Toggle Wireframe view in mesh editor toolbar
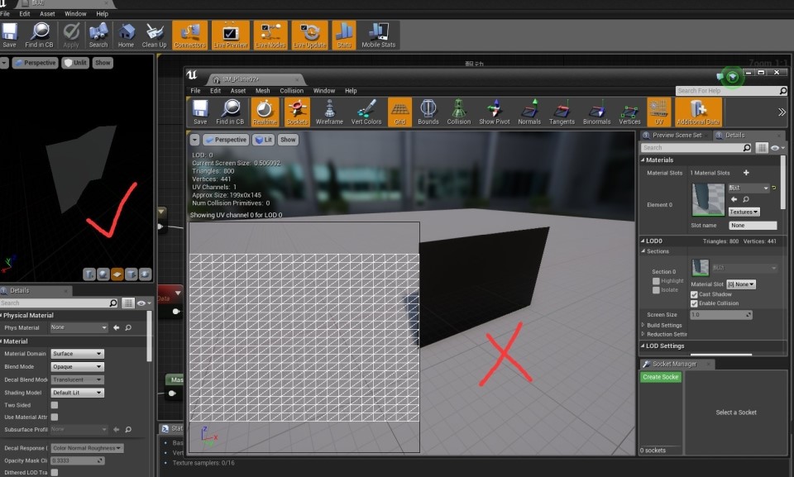Screen dimensions: 794x477 pyautogui.click(x=329, y=112)
